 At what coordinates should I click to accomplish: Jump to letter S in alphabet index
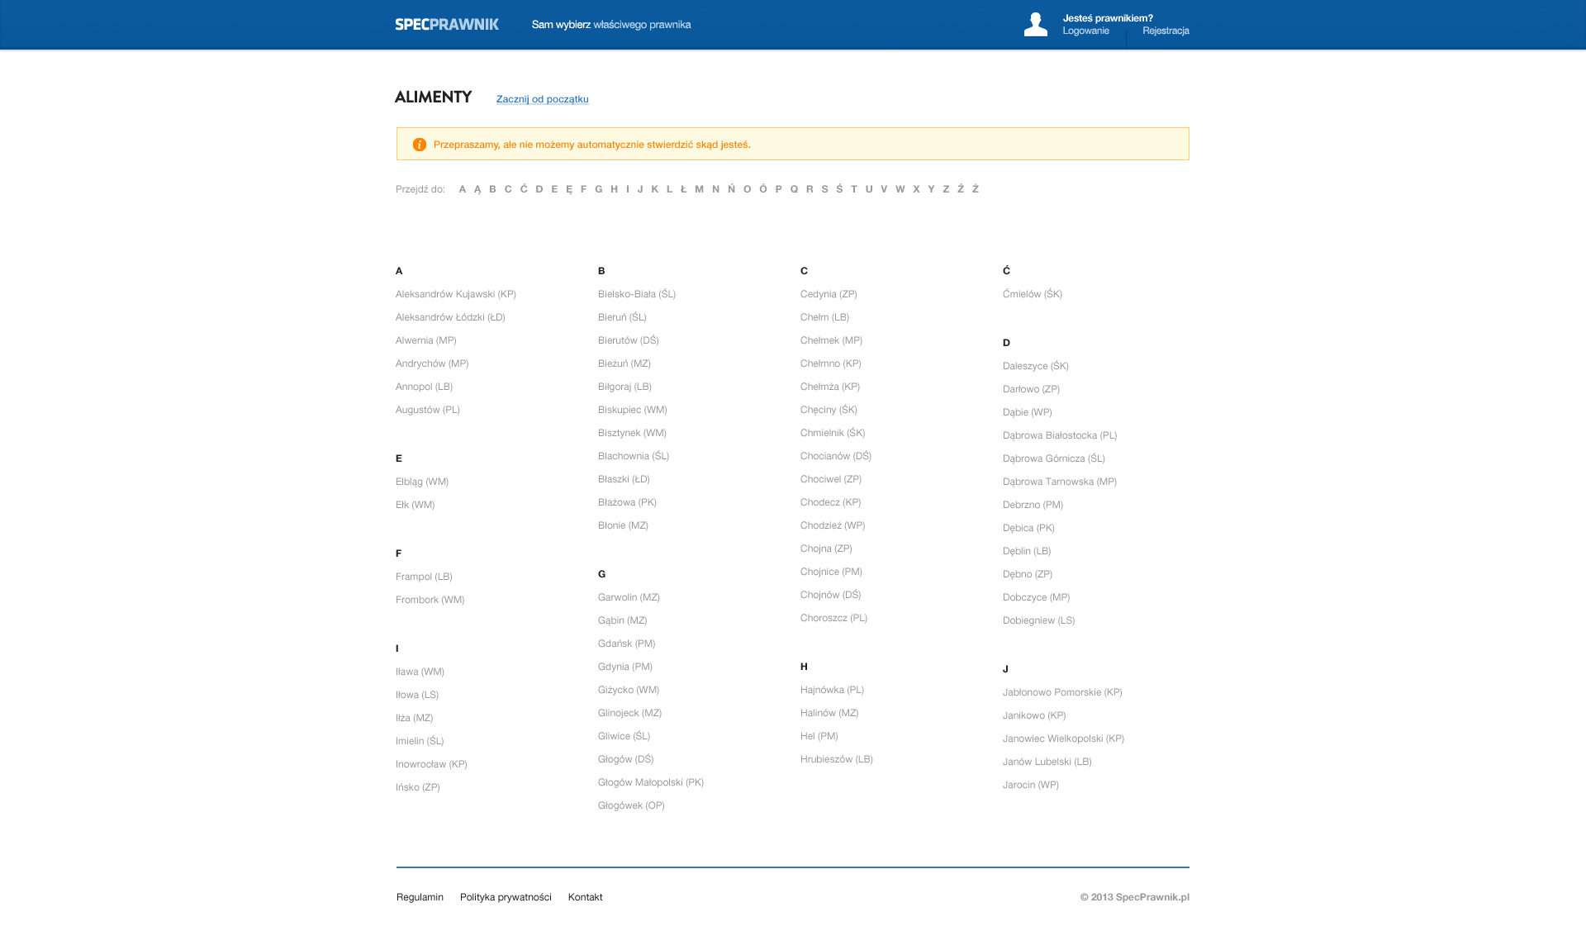click(824, 189)
